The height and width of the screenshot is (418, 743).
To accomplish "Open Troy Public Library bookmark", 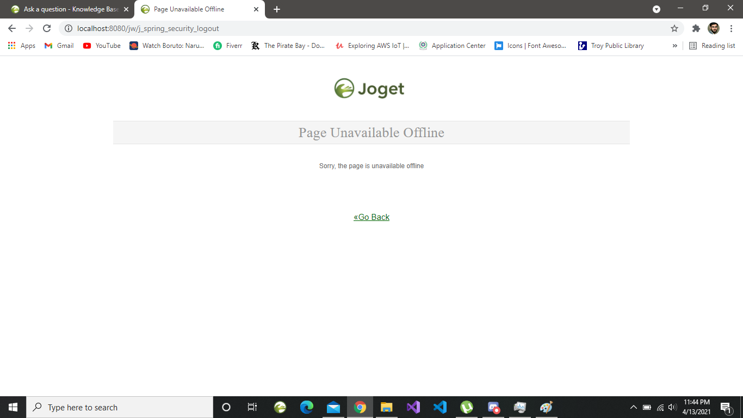I will 611,46.
